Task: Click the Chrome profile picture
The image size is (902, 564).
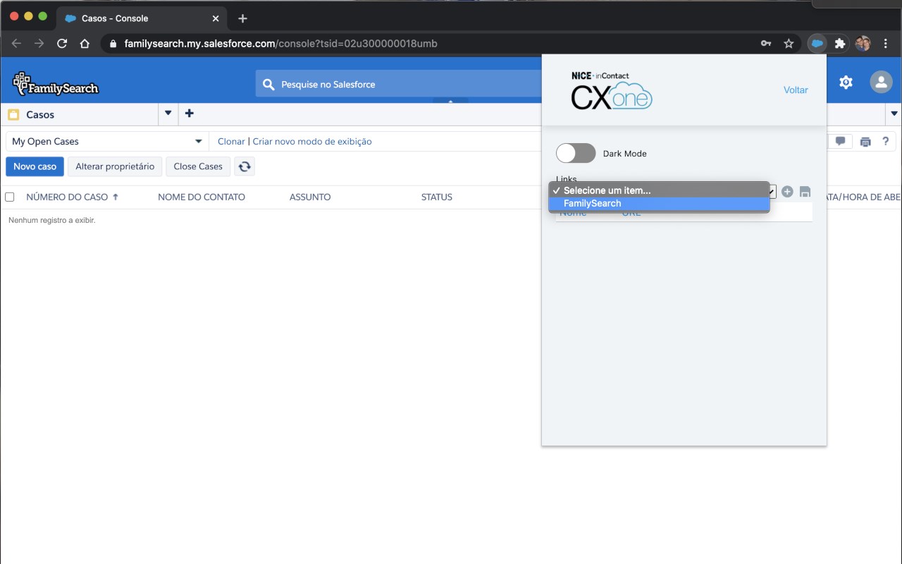Action: tap(863, 44)
